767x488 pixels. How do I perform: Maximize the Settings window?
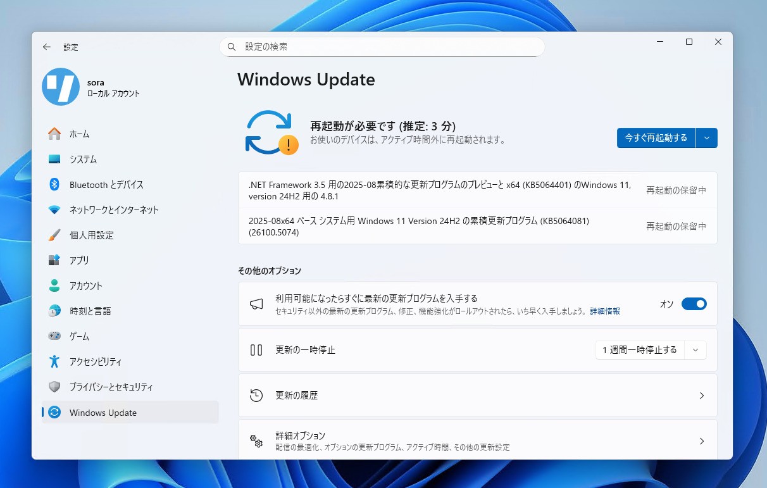tap(689, 42)
